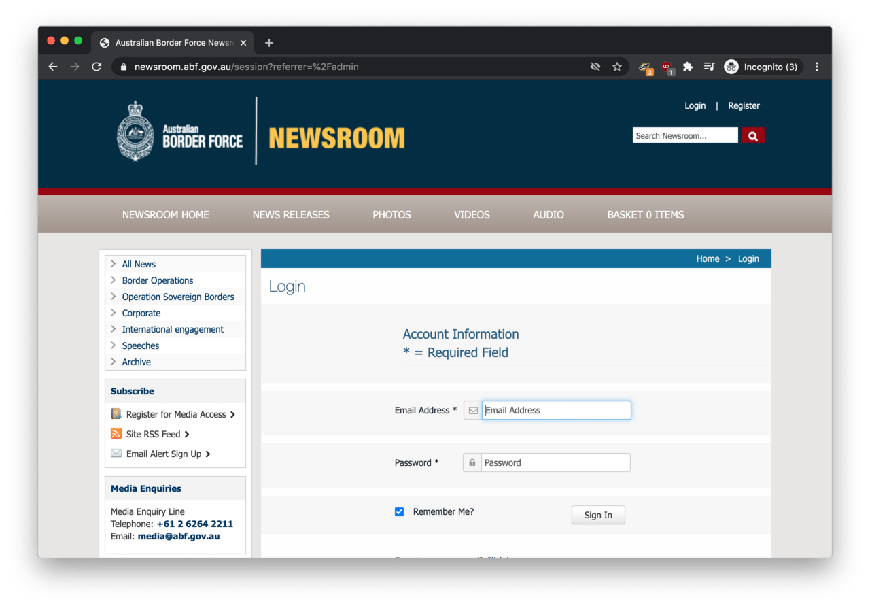Select the Australian Border Force Newsroom browser tab

click(x=174, y=43)
